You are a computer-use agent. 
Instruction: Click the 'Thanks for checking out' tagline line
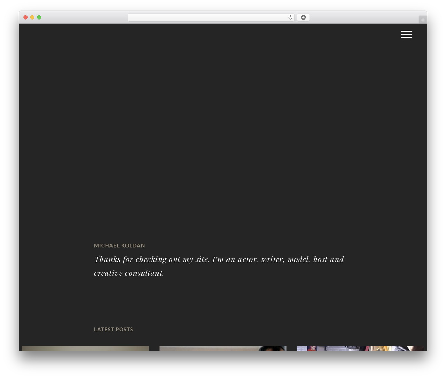tap(219, 259)
